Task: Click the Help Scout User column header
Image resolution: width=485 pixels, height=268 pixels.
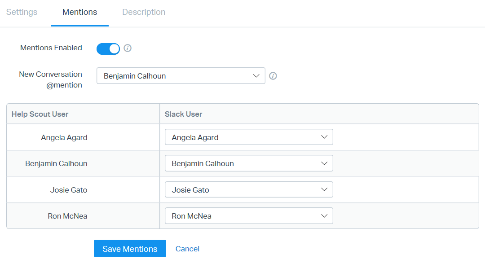Action: click(40, 114)
